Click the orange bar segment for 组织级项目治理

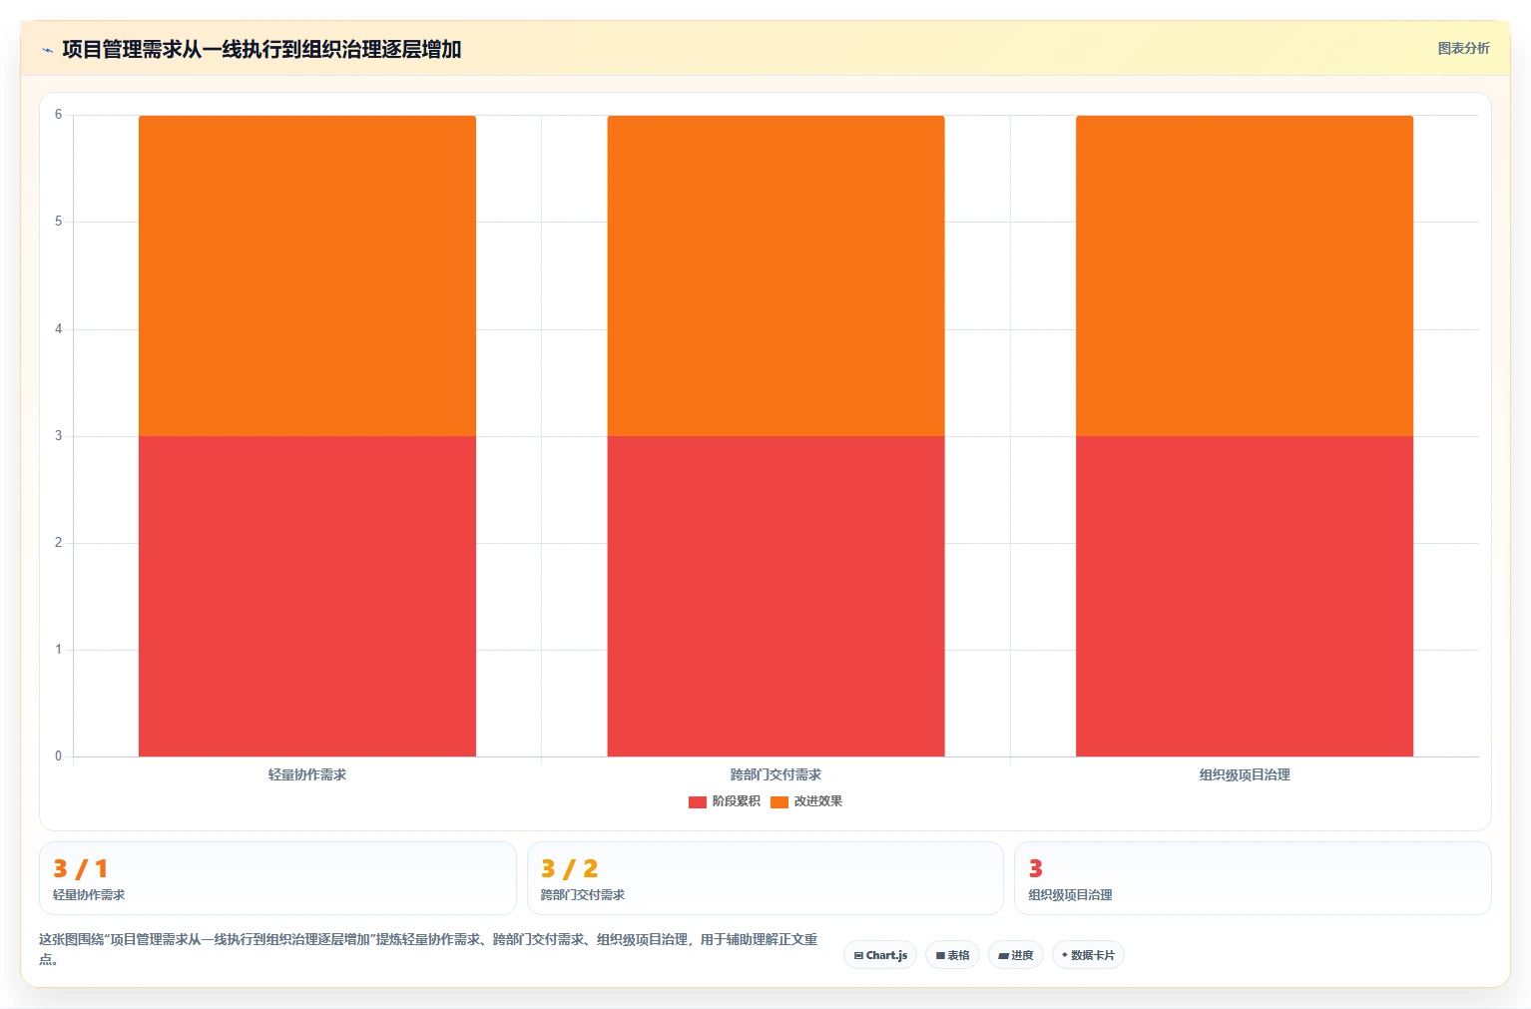click(x=1245, y=275)
